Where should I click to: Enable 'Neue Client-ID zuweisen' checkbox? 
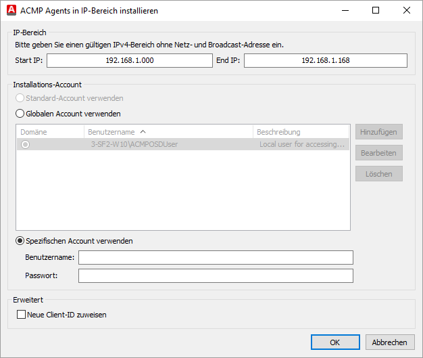click(x=21, y=315)
